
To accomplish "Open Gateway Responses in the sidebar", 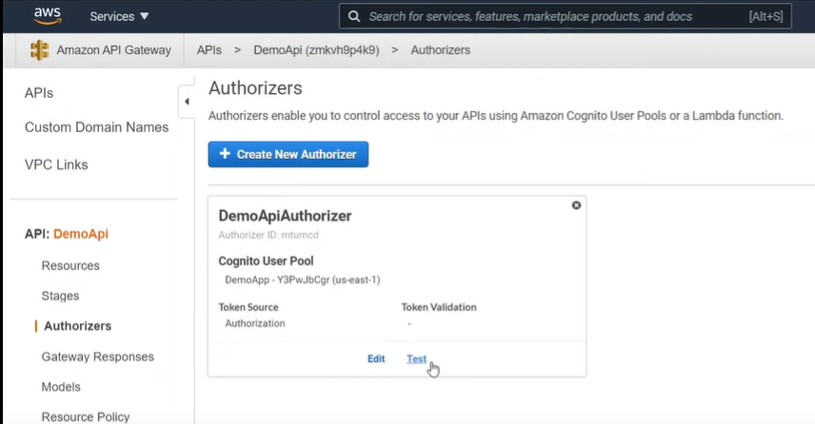I will [98, 357].
